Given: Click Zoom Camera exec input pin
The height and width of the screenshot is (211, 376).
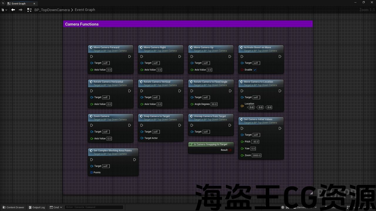Looking at the screenshot, I should (92, 125).
